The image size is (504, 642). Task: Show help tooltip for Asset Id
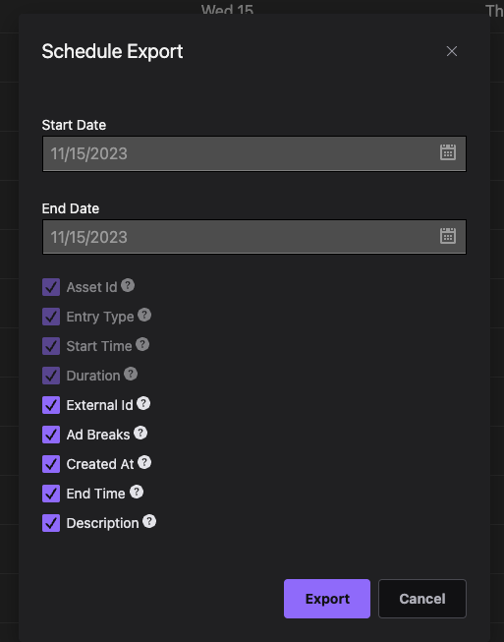point(128,285)
